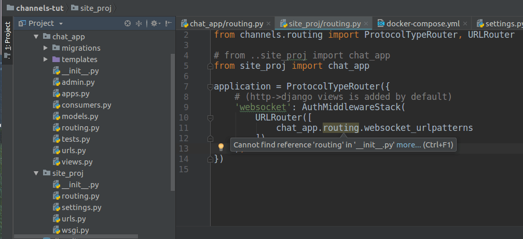Open settings.py in project tree
The width and height of the screenshot is (523, 239).
pos(81,207)
